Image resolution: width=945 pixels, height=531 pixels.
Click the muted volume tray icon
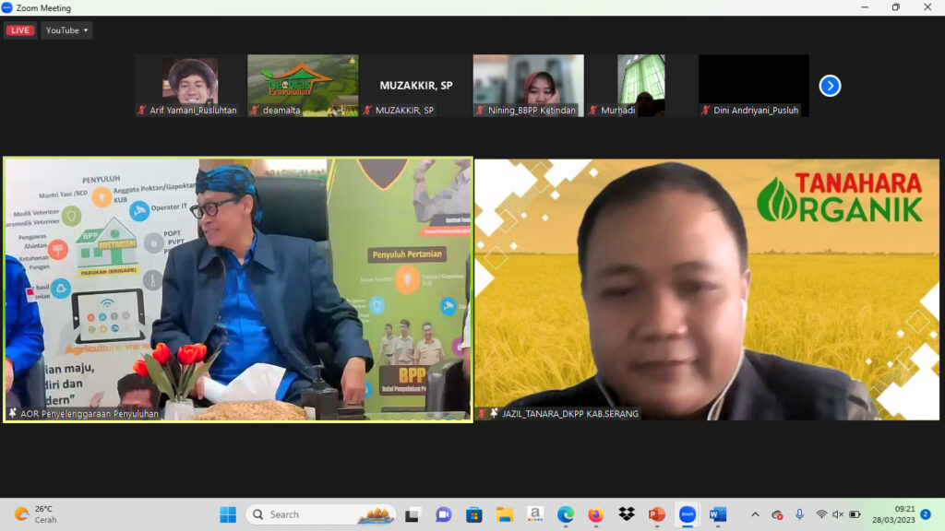click(838, 514)
